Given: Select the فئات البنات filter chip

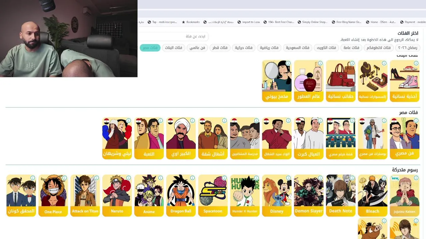Looking at the screenshot, I should pos(174,48).
